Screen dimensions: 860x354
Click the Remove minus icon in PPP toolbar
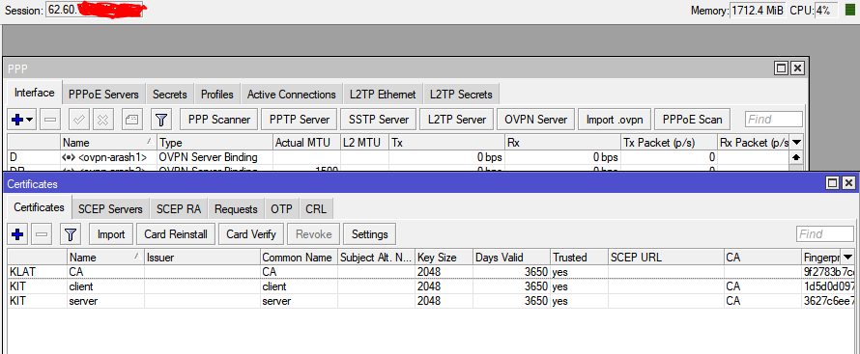coord(50,120)
